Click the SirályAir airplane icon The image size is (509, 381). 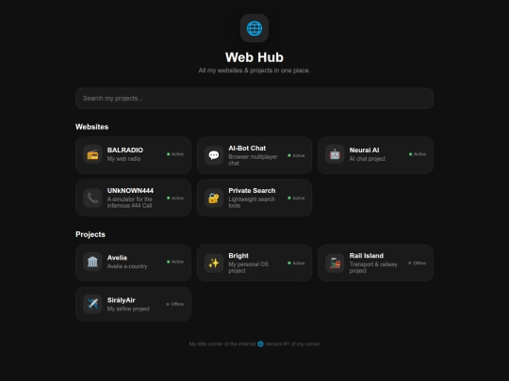click(x=92, y=304)
